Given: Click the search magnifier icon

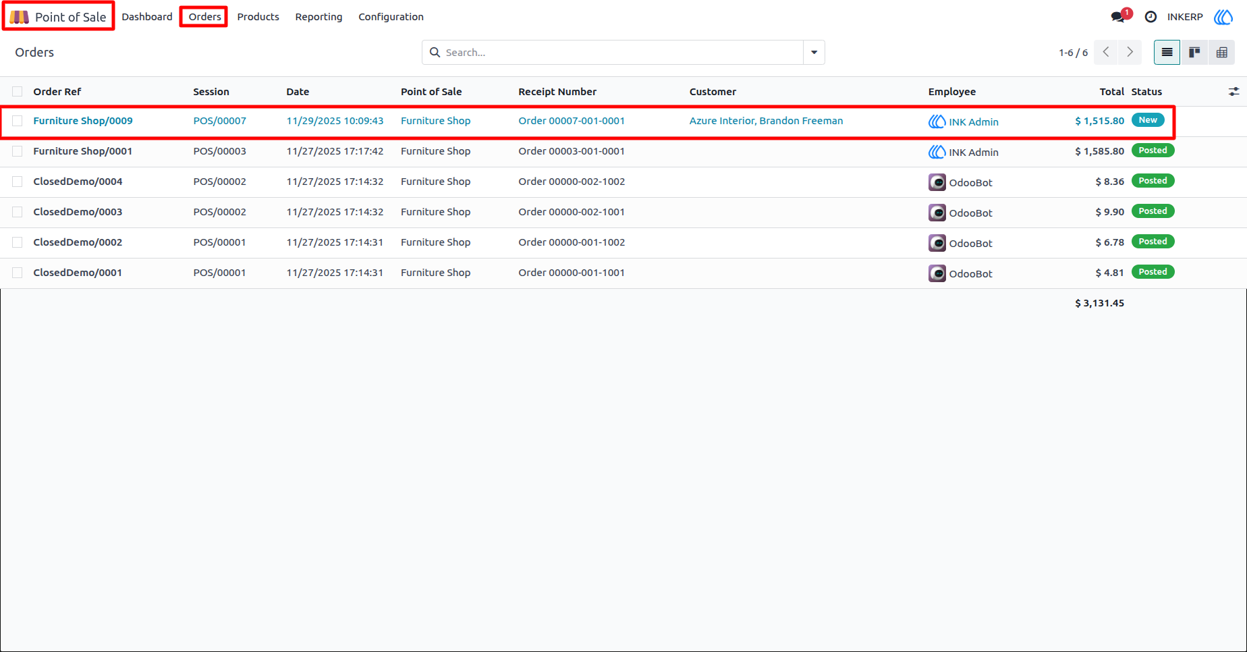Looking at the screenshot, I should point(435,53).
